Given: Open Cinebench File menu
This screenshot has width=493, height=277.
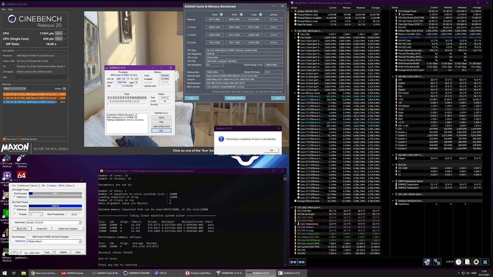Looking at the screenshot, I should coord(3,9).
